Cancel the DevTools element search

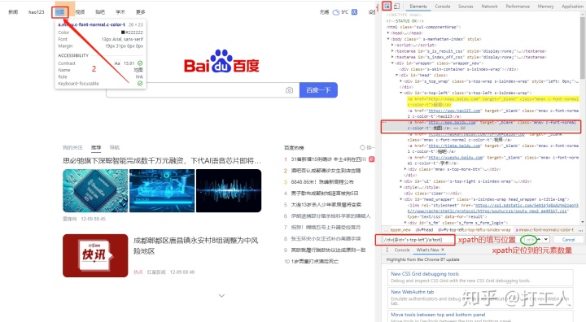[x=568, y=239]
